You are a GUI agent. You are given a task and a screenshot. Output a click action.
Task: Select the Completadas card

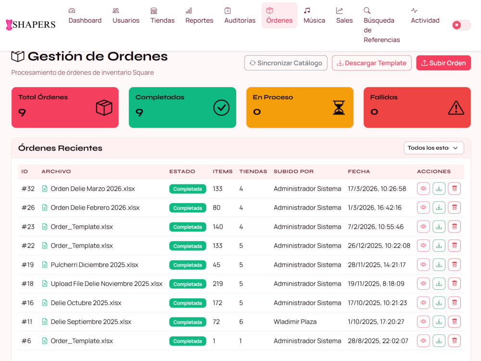pos(182,107)
